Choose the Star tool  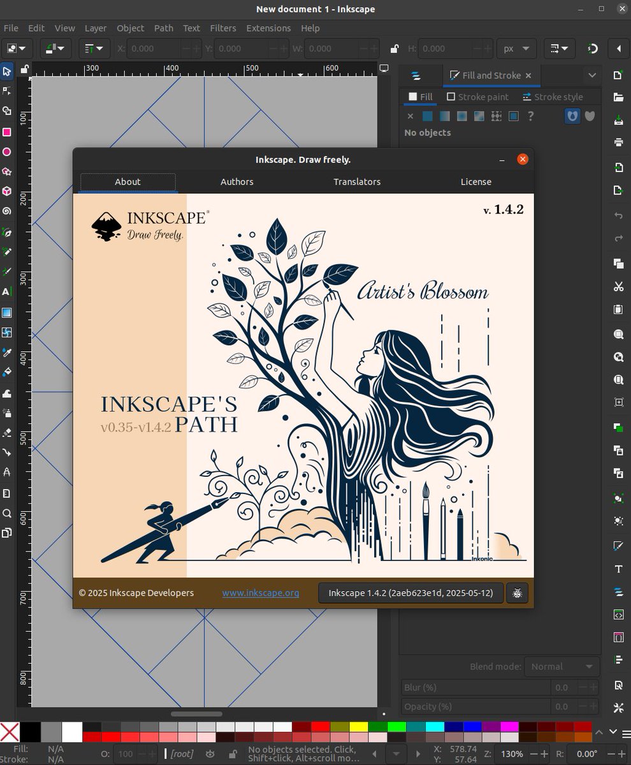click(8, 171)
